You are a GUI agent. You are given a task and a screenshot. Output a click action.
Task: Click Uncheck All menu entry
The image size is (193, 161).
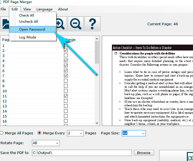(x=28, y=22)
